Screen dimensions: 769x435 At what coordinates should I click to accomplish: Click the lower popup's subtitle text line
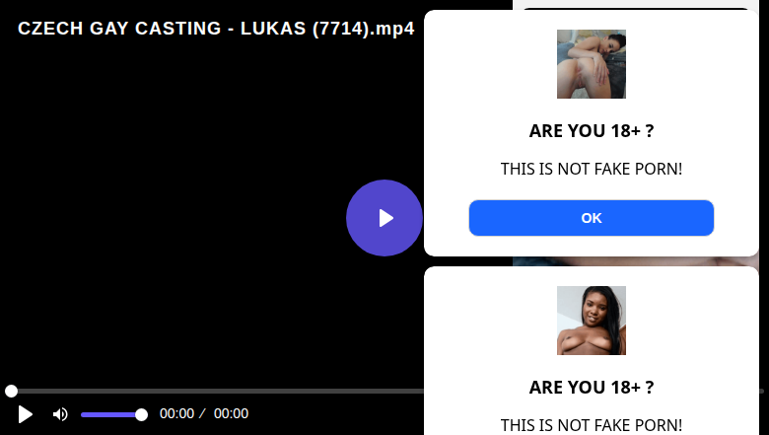click(x=591, y=425)
